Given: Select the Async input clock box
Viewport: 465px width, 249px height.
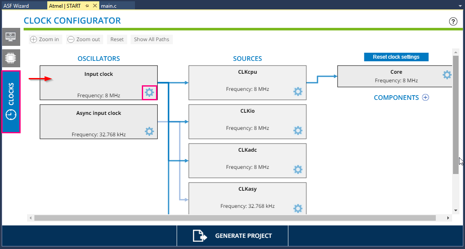Looking at the screenshot, I should pyautogui.click(x=99, y=122).
